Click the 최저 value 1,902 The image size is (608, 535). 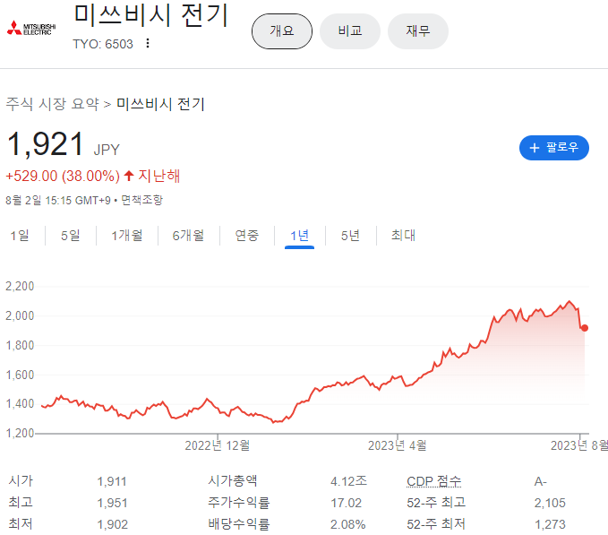[113, 524]
